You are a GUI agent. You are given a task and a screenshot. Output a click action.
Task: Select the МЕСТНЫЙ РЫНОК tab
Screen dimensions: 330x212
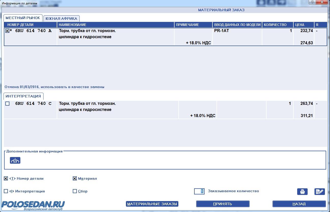[x=23, y=18]
